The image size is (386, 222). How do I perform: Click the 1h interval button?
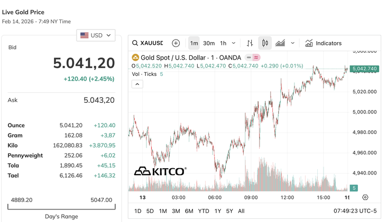(223, 43)
